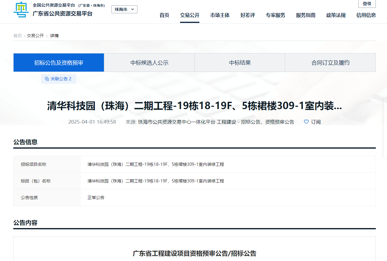Switch to the 中标结果 tab

point(240,62)
